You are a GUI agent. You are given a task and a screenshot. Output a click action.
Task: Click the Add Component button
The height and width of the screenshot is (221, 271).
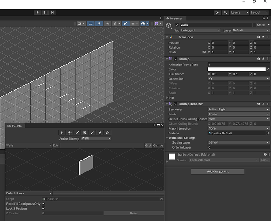[x=218, y=171]
